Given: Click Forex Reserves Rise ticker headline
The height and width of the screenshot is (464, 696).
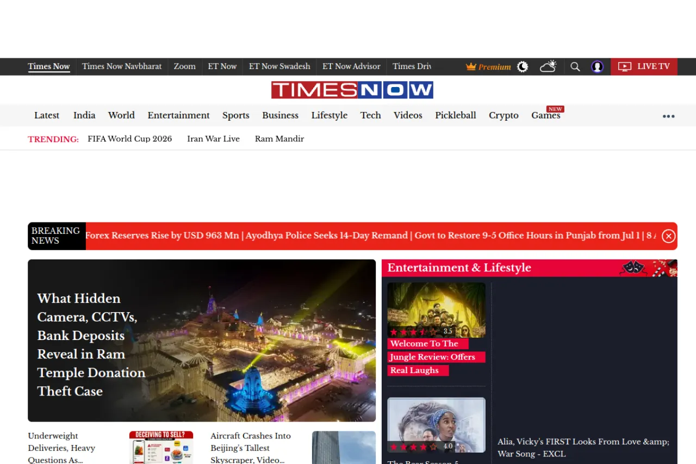Looking at the screenshot, I should (162, 236).
